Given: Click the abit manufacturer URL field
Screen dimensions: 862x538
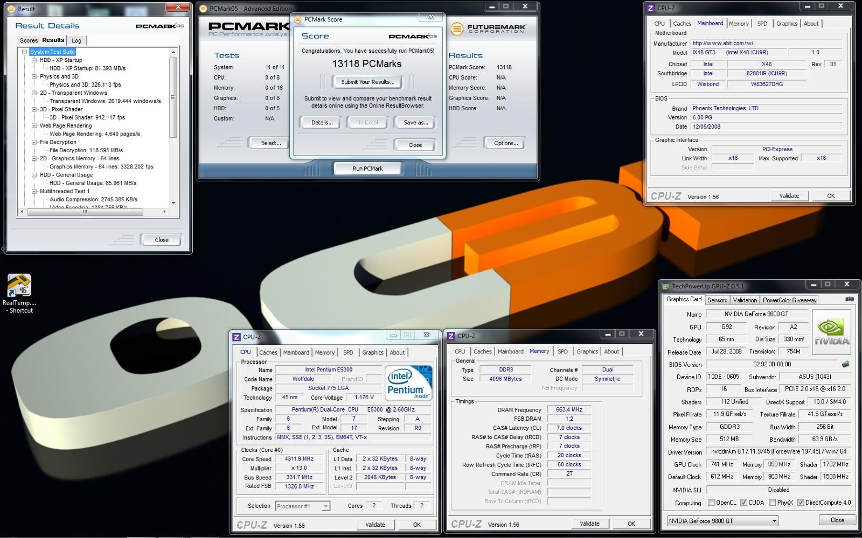Looking at the screenshot, I should (x=766, y=43).
